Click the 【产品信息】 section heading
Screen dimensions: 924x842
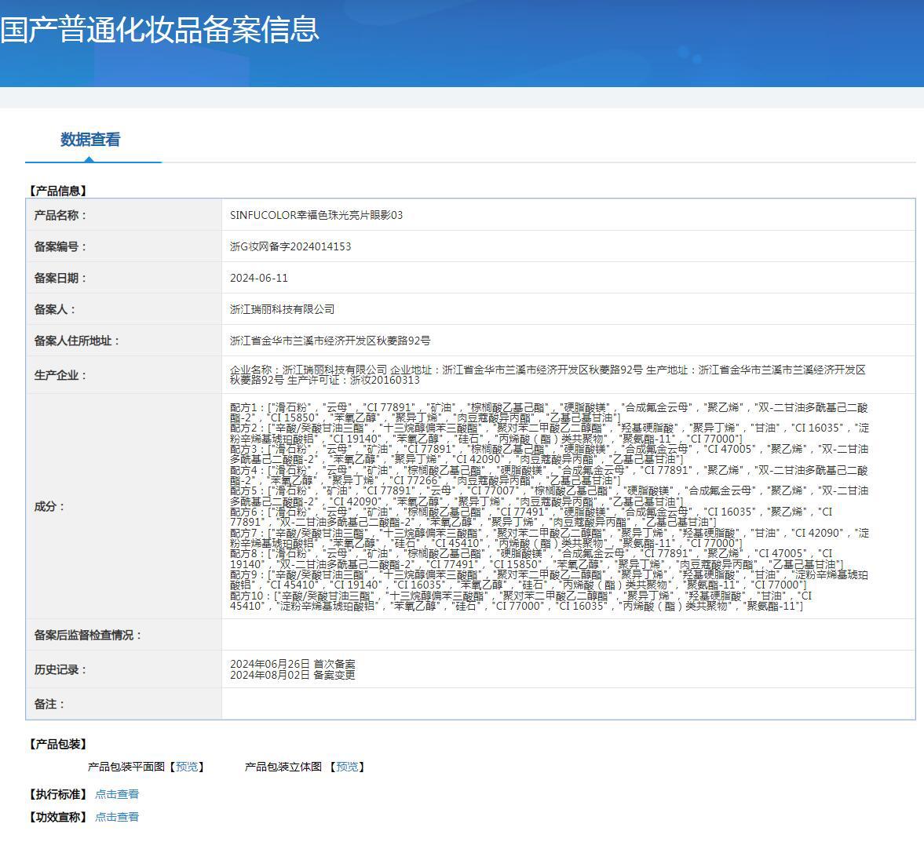(58, 191)
